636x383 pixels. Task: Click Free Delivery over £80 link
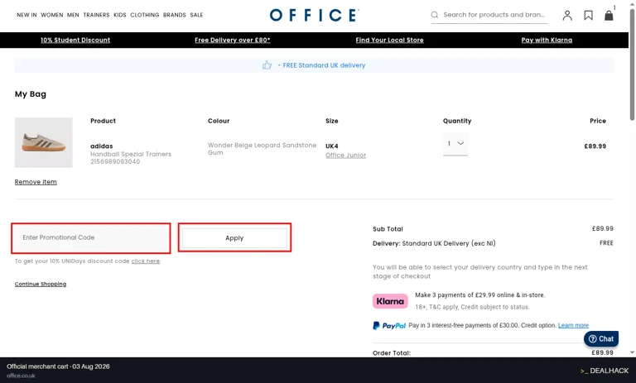click(233, 41)
